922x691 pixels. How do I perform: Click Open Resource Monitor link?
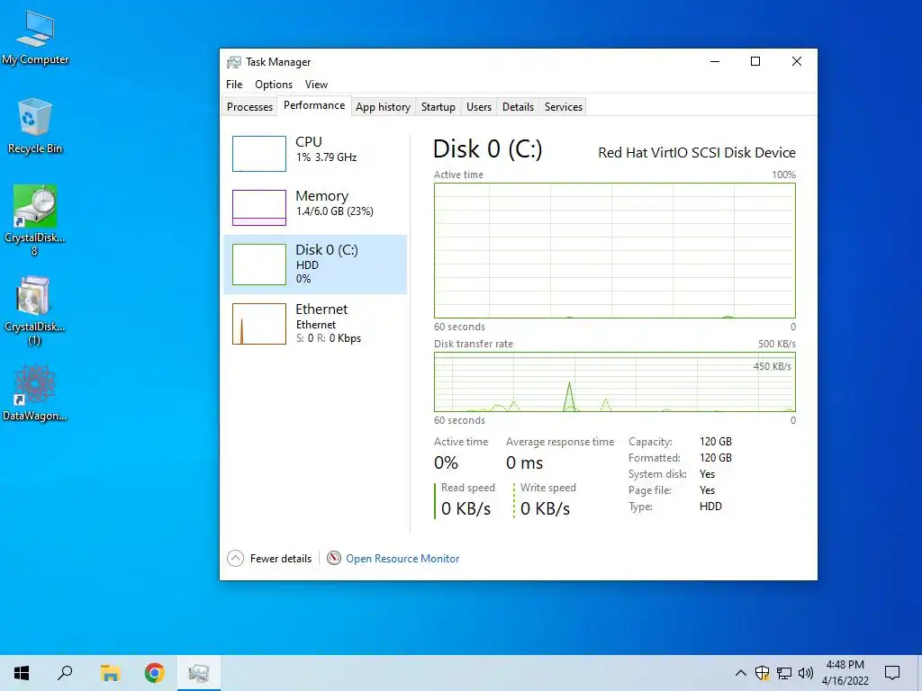pos(402,558)
